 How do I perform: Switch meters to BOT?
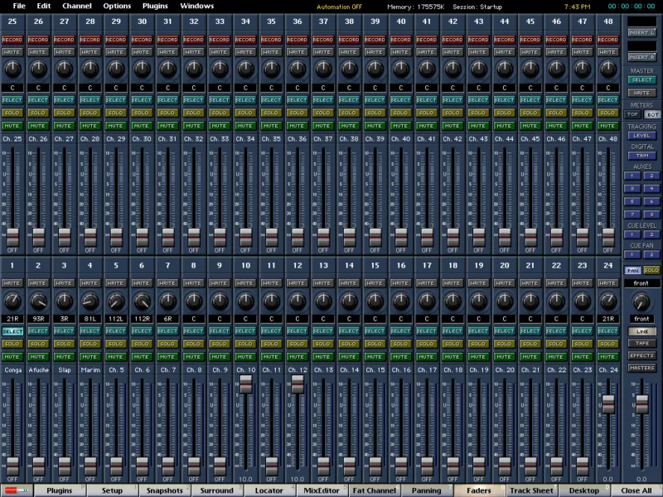pyautogui.click(x=652, y=114)
